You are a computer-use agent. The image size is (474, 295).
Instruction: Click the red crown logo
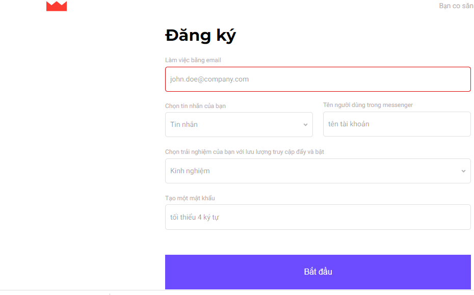(57, 6)
